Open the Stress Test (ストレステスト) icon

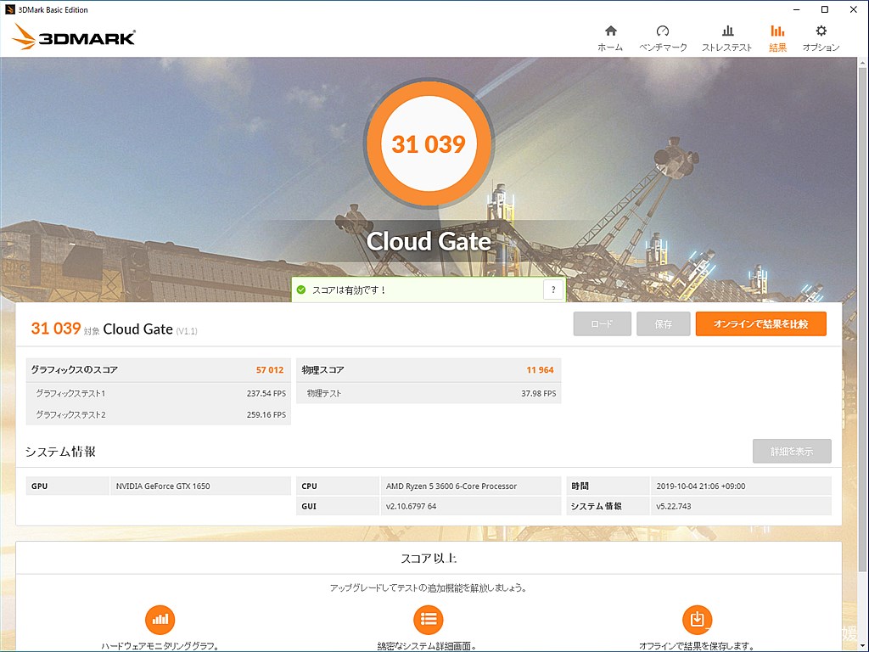726,31
